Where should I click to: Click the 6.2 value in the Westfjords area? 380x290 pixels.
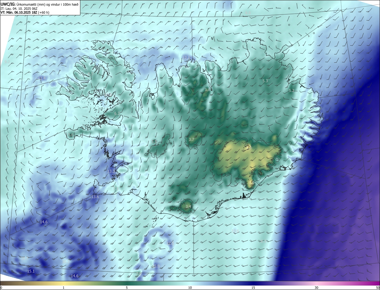click(x=117, y=114)
